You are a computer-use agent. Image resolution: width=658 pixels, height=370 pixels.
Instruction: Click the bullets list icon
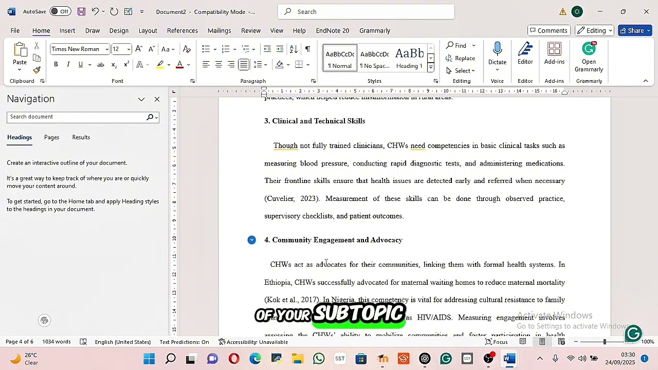(x=206, y=49)
